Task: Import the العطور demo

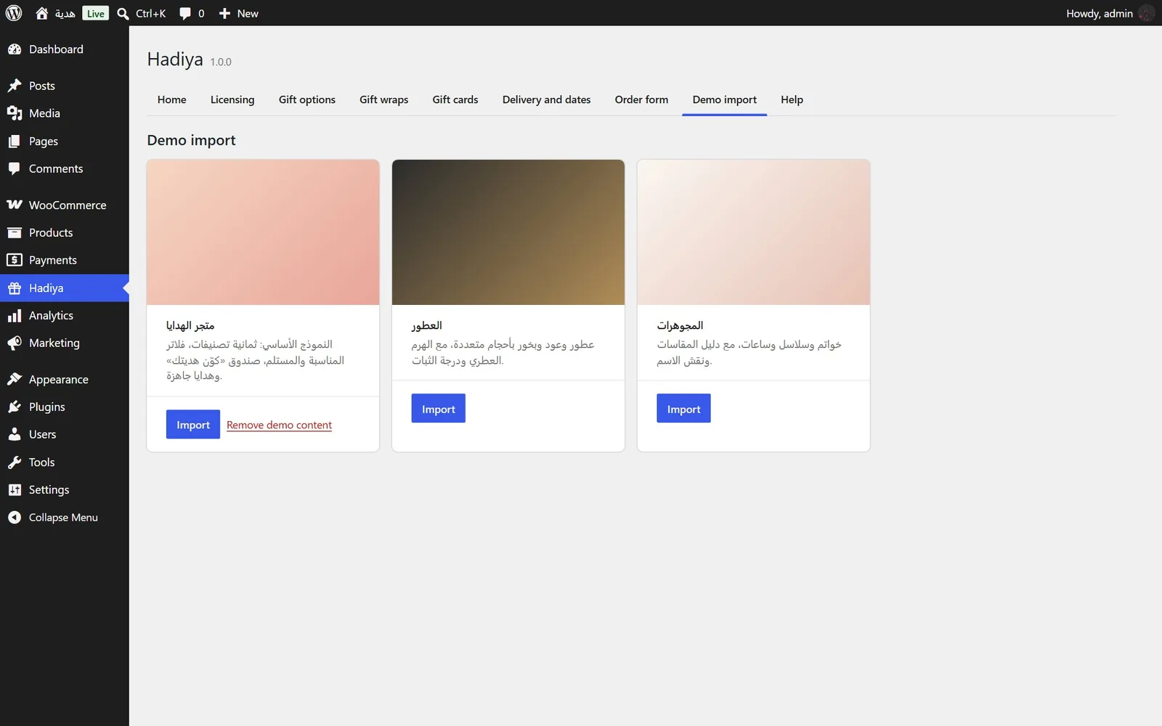Action: pyautogui.click(x=439, y=409)
